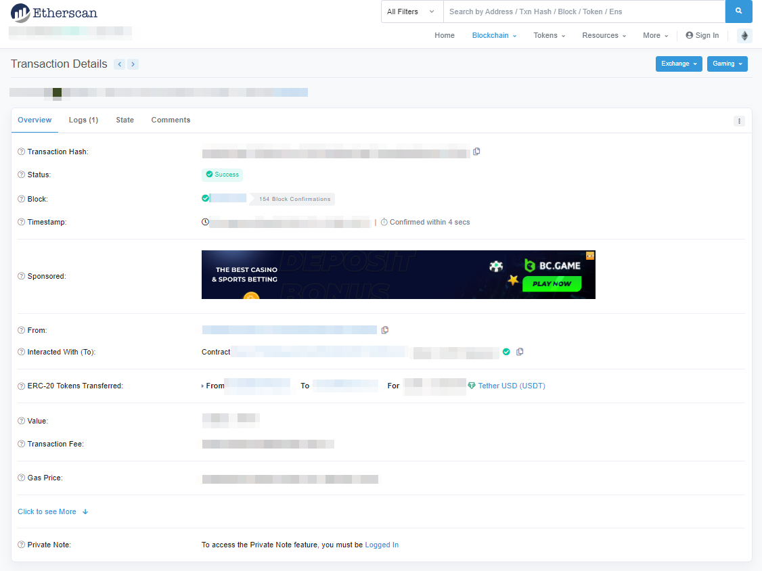Click the Logged In link
762x571 pixels.
coord(382,545)
